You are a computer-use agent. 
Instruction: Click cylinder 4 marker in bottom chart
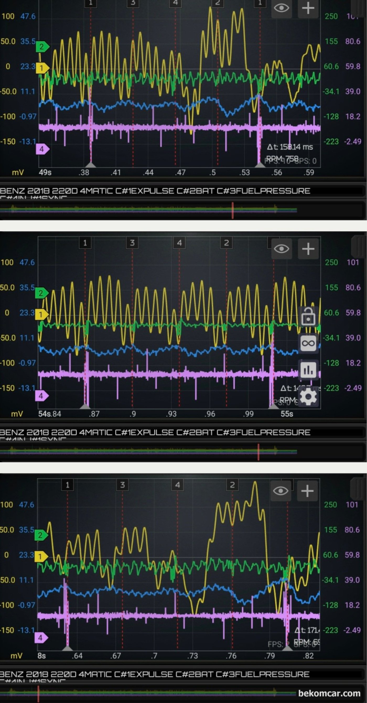click(177, 485)
